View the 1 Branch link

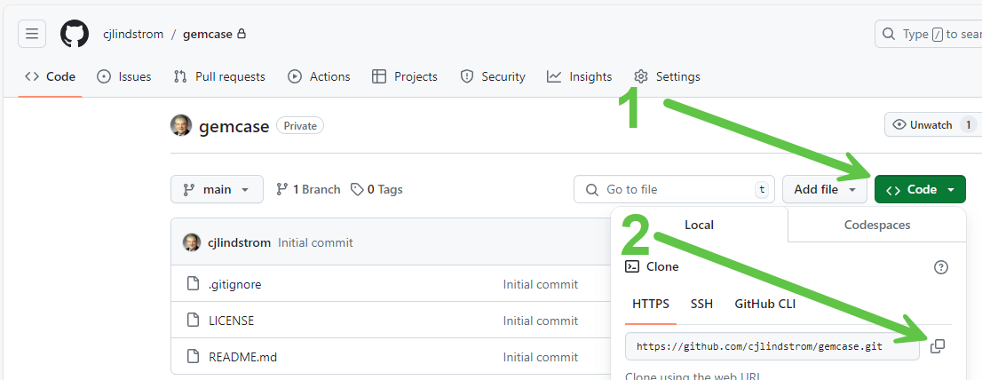(x=308, y=189)
